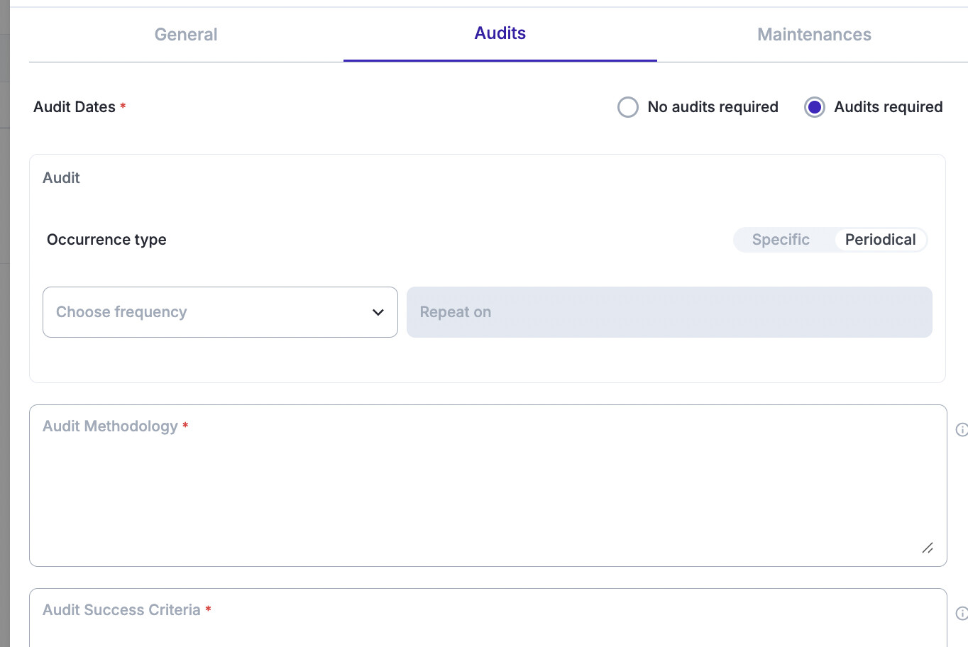
Task: Open the Maintenances tab
Action: (x=814, y=35)
